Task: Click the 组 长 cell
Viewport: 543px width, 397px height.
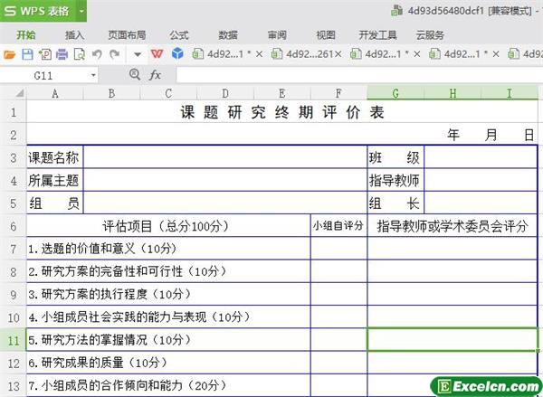Action: point(395,203)
